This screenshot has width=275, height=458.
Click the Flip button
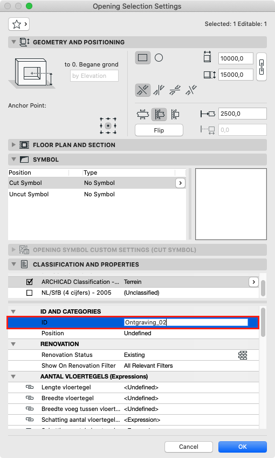159,130
